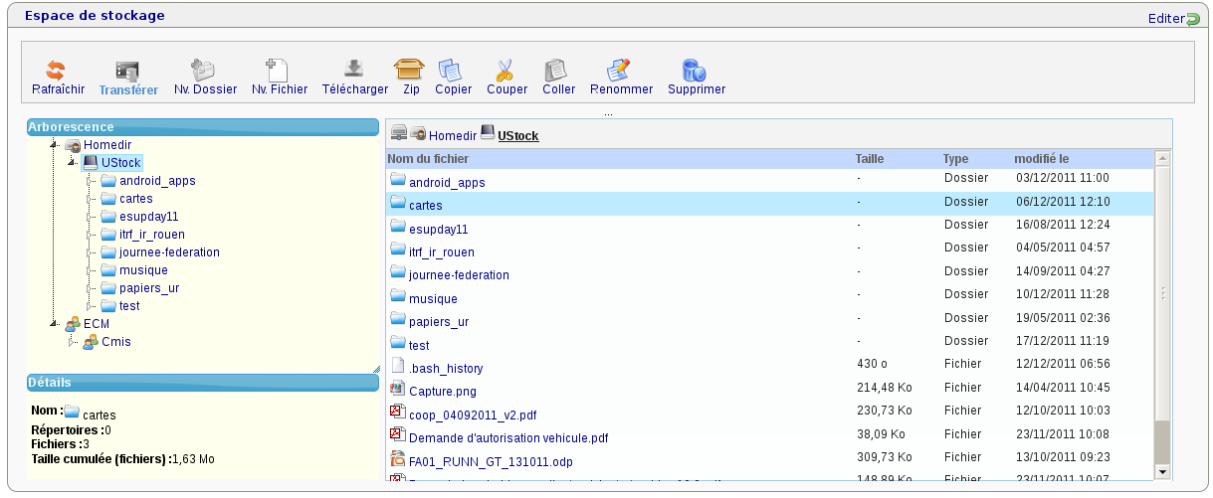Viewport: 1213px width, 498px height.
Task: Click the Rafraîchir refresh icon
Action: [57, 71]
